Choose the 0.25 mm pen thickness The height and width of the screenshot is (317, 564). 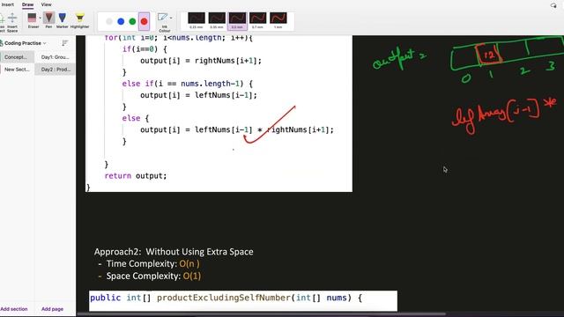click(197, 20)
